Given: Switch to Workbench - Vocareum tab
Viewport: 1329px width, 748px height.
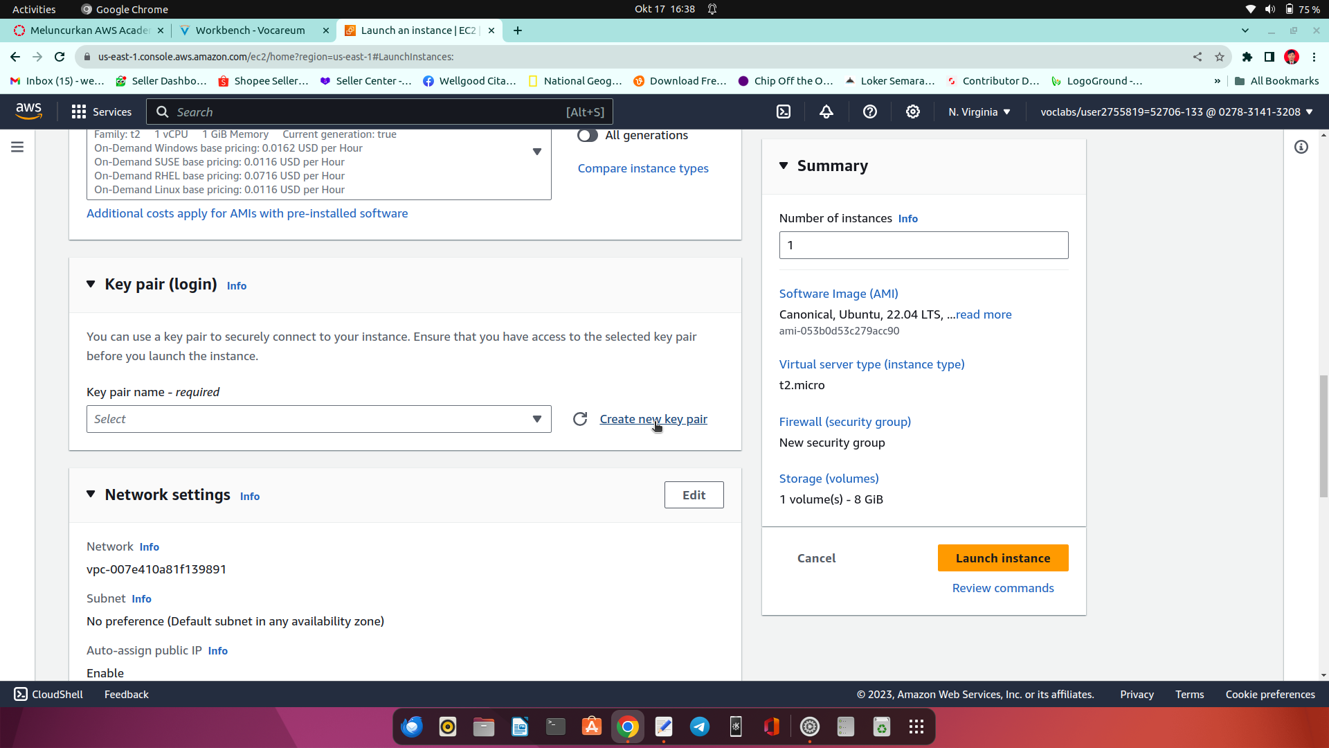Looking at the screenshot, I should click(250, 30).
